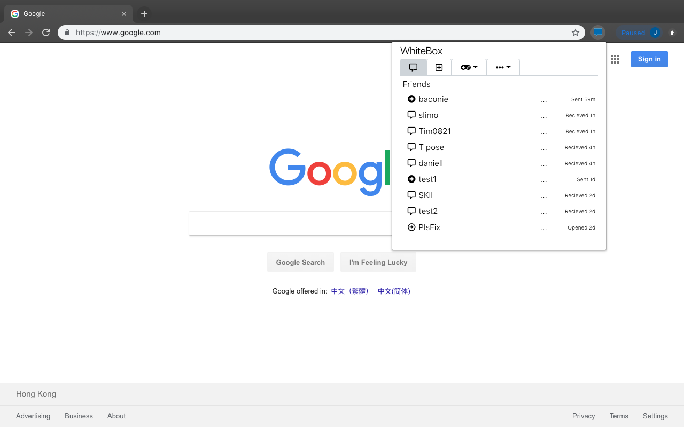Open options ellipsis for daniell
Viewport: 684px width, 427px height.
tap(543, 164)
